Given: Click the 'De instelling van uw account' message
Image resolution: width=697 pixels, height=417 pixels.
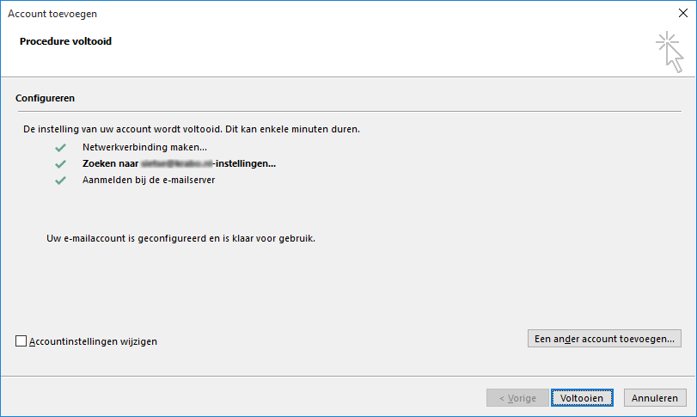Looking at the screenshot, I should click(191, 129).
